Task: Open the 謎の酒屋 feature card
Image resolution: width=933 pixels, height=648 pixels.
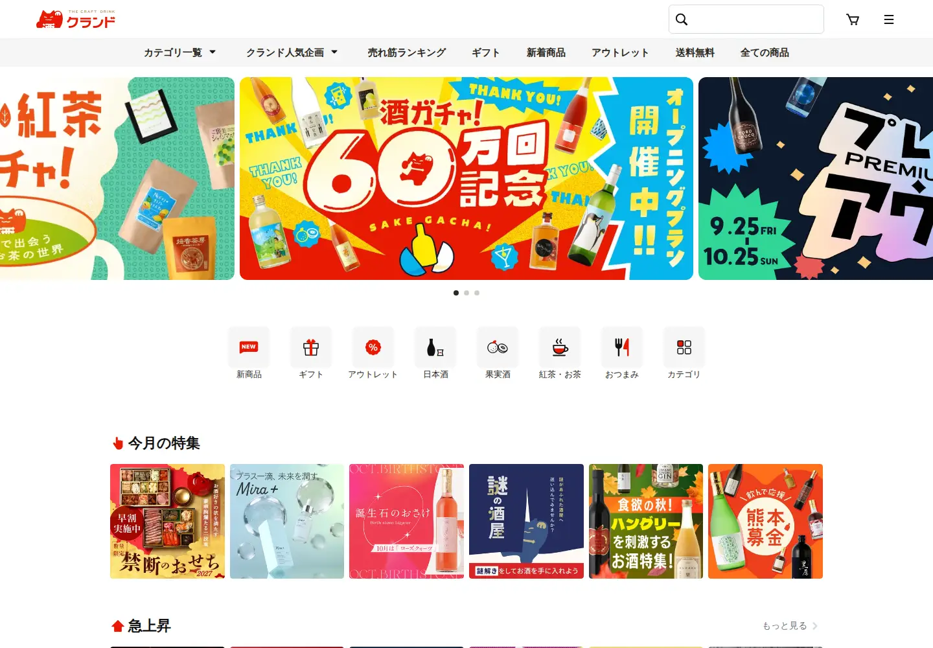Action: 526,521
